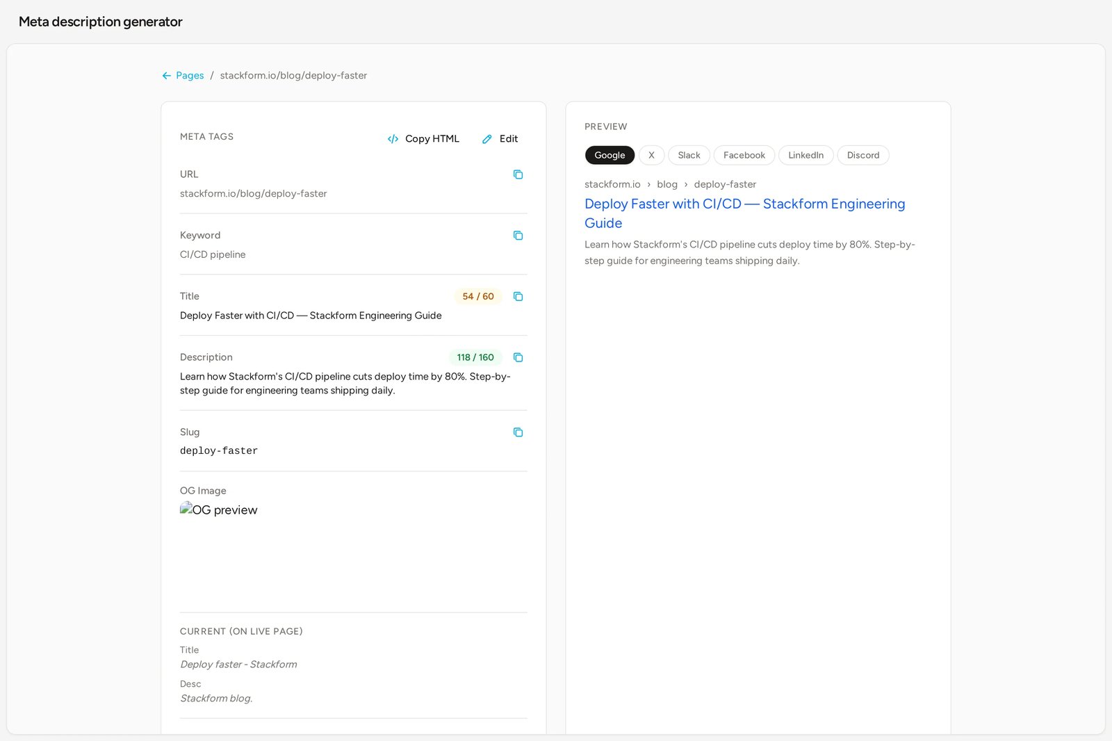Switch preview to Discord

point(862,155)
